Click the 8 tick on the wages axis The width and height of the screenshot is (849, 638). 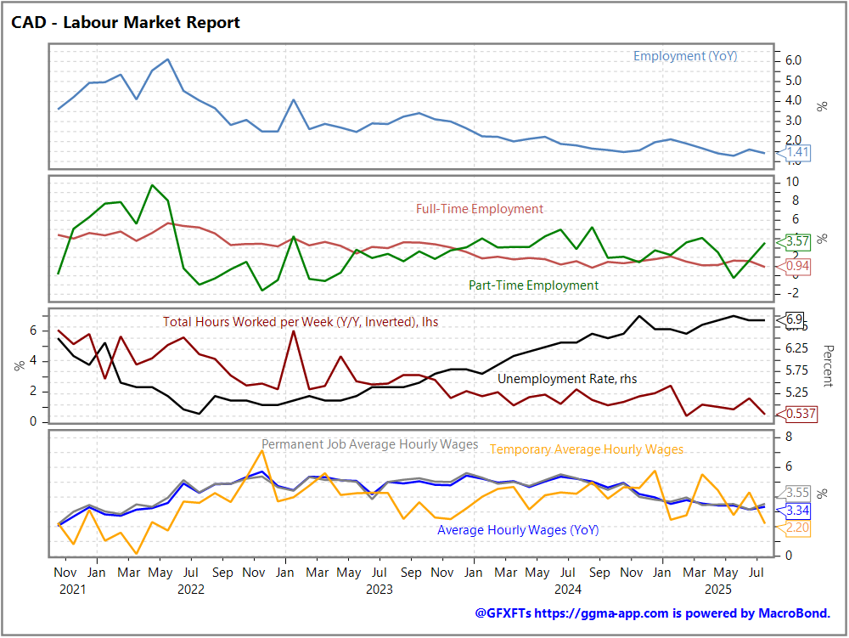pyautogui.click(x=789, y=437)
